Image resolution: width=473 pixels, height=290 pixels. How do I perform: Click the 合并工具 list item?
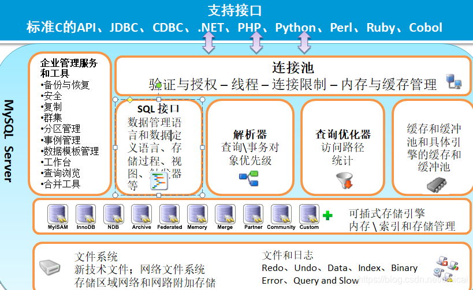point(61,184)
